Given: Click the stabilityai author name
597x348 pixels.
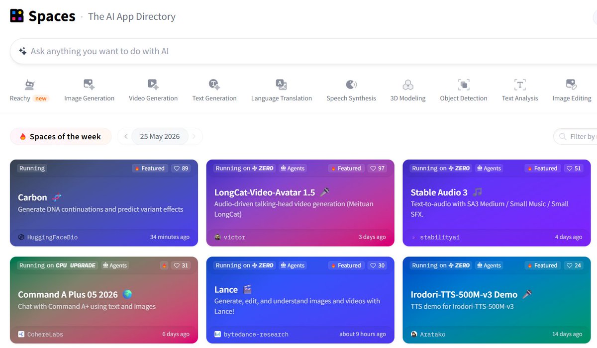Looking at the screenshot, I should click(x=440, y=237).
